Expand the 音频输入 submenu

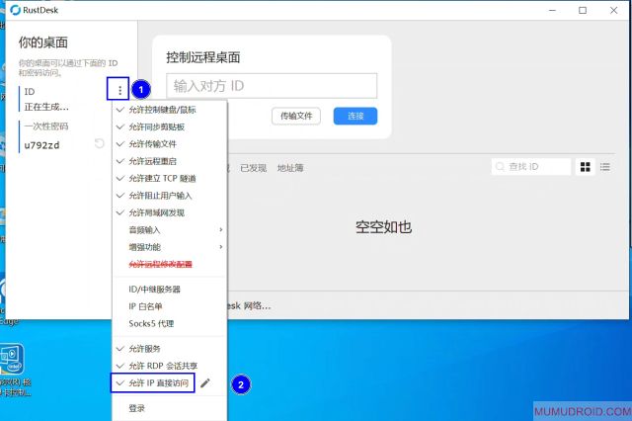click(169, 230)
